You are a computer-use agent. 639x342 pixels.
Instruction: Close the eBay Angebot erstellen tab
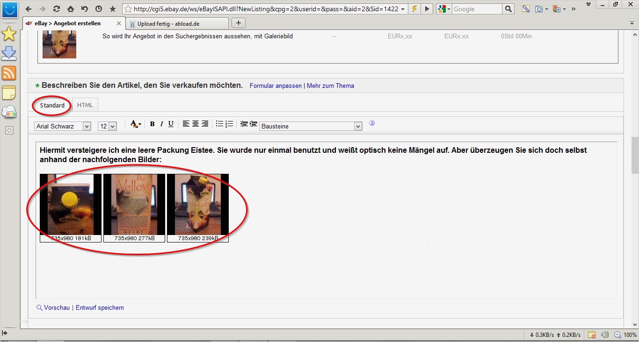(119, 23)
